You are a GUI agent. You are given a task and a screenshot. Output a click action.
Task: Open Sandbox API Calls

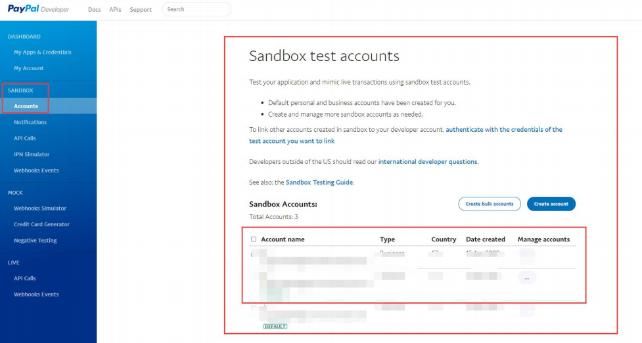point(25,138)
